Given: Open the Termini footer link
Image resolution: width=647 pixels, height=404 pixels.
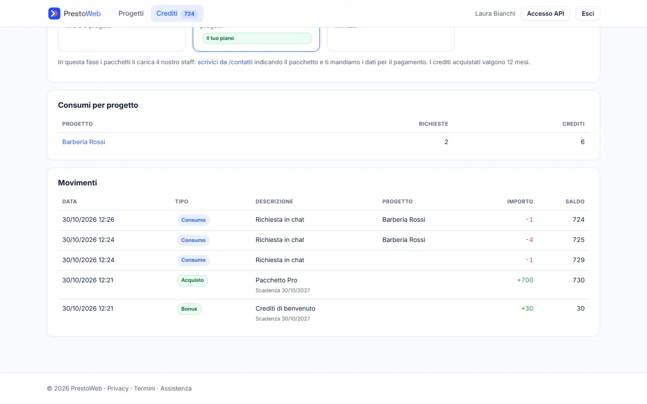Looking at the screenshot, I should (x=145, y=388).
